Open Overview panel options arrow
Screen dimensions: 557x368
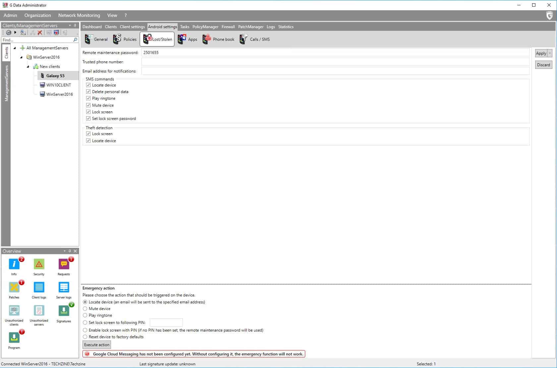coord(64,251)
